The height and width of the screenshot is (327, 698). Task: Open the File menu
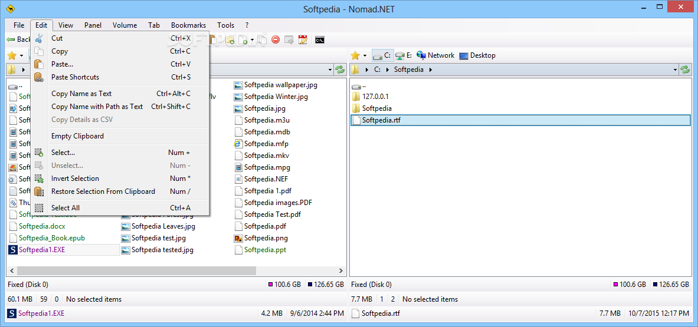pyautogui.click(x=19, y=25)
